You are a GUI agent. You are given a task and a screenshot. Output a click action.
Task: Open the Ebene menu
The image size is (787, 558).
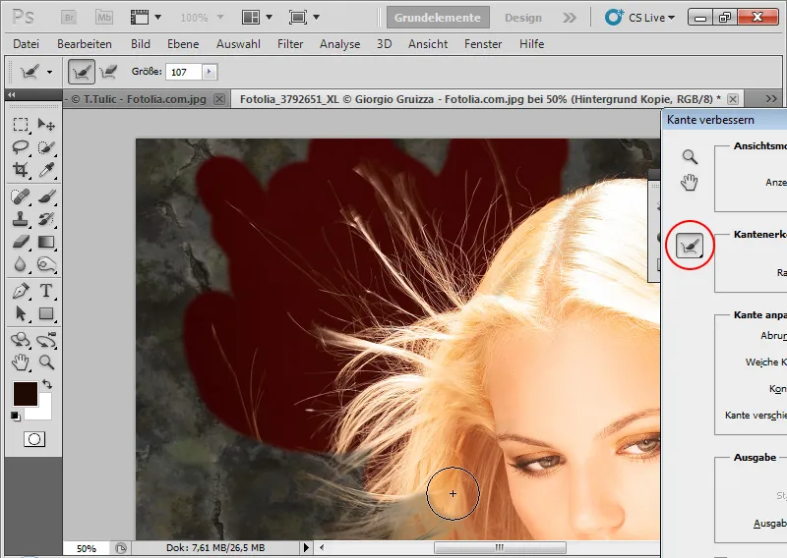point(183,44)
